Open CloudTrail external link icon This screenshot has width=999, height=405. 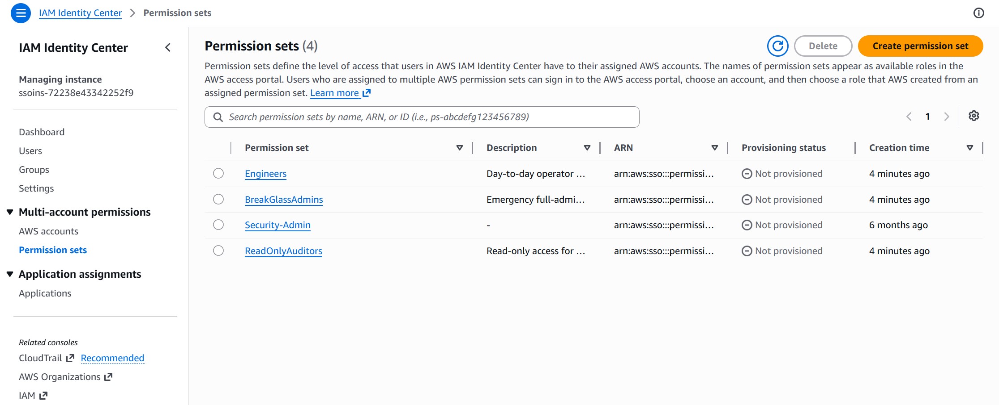coord(70,358)
